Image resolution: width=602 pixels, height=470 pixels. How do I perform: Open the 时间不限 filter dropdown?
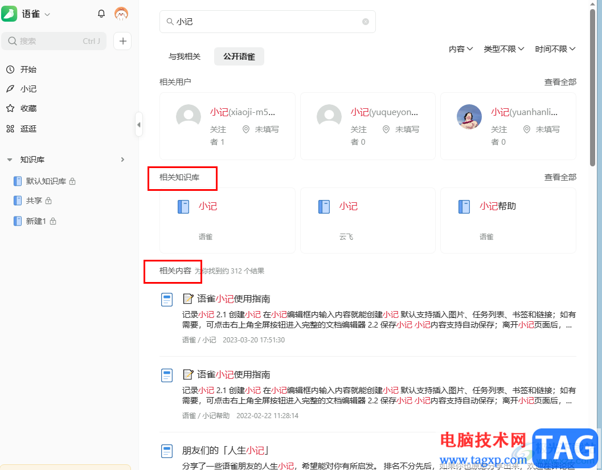(555, 49)
